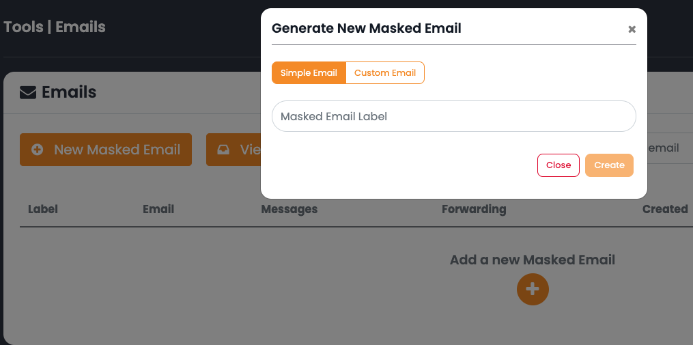The image size is (693, 345).
Task: Click the plus icon in New Masked Email
Action: (38, 150)
